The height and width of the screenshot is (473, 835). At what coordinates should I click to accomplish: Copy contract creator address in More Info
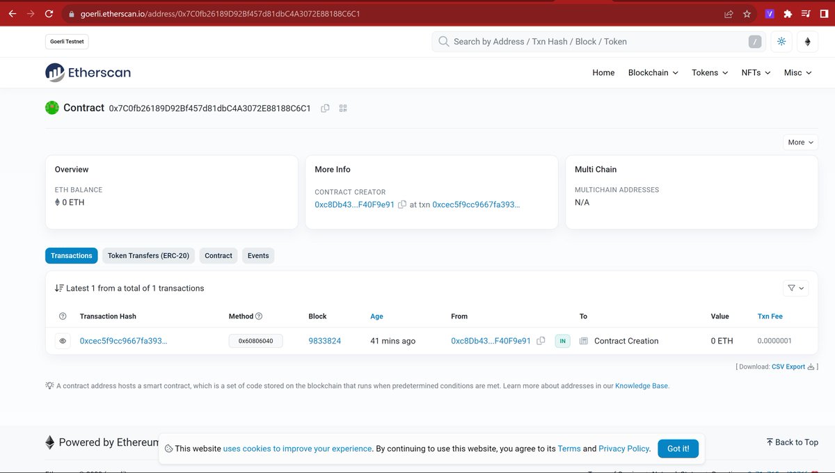click(402, 205)
